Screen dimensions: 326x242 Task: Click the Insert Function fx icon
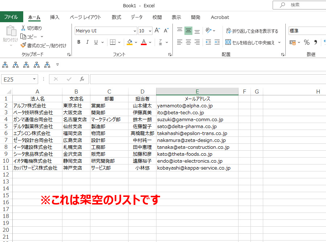click(x=82, y=79)
